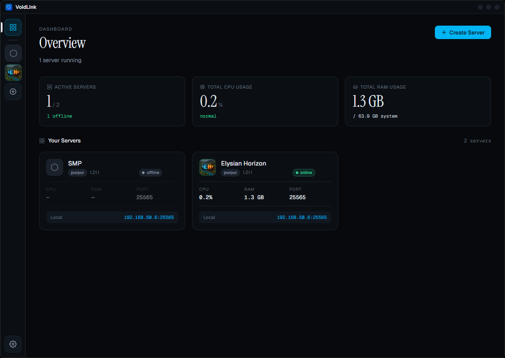Click the Your Servers grid icon
The image size is (505, 358).
point(42,141)
